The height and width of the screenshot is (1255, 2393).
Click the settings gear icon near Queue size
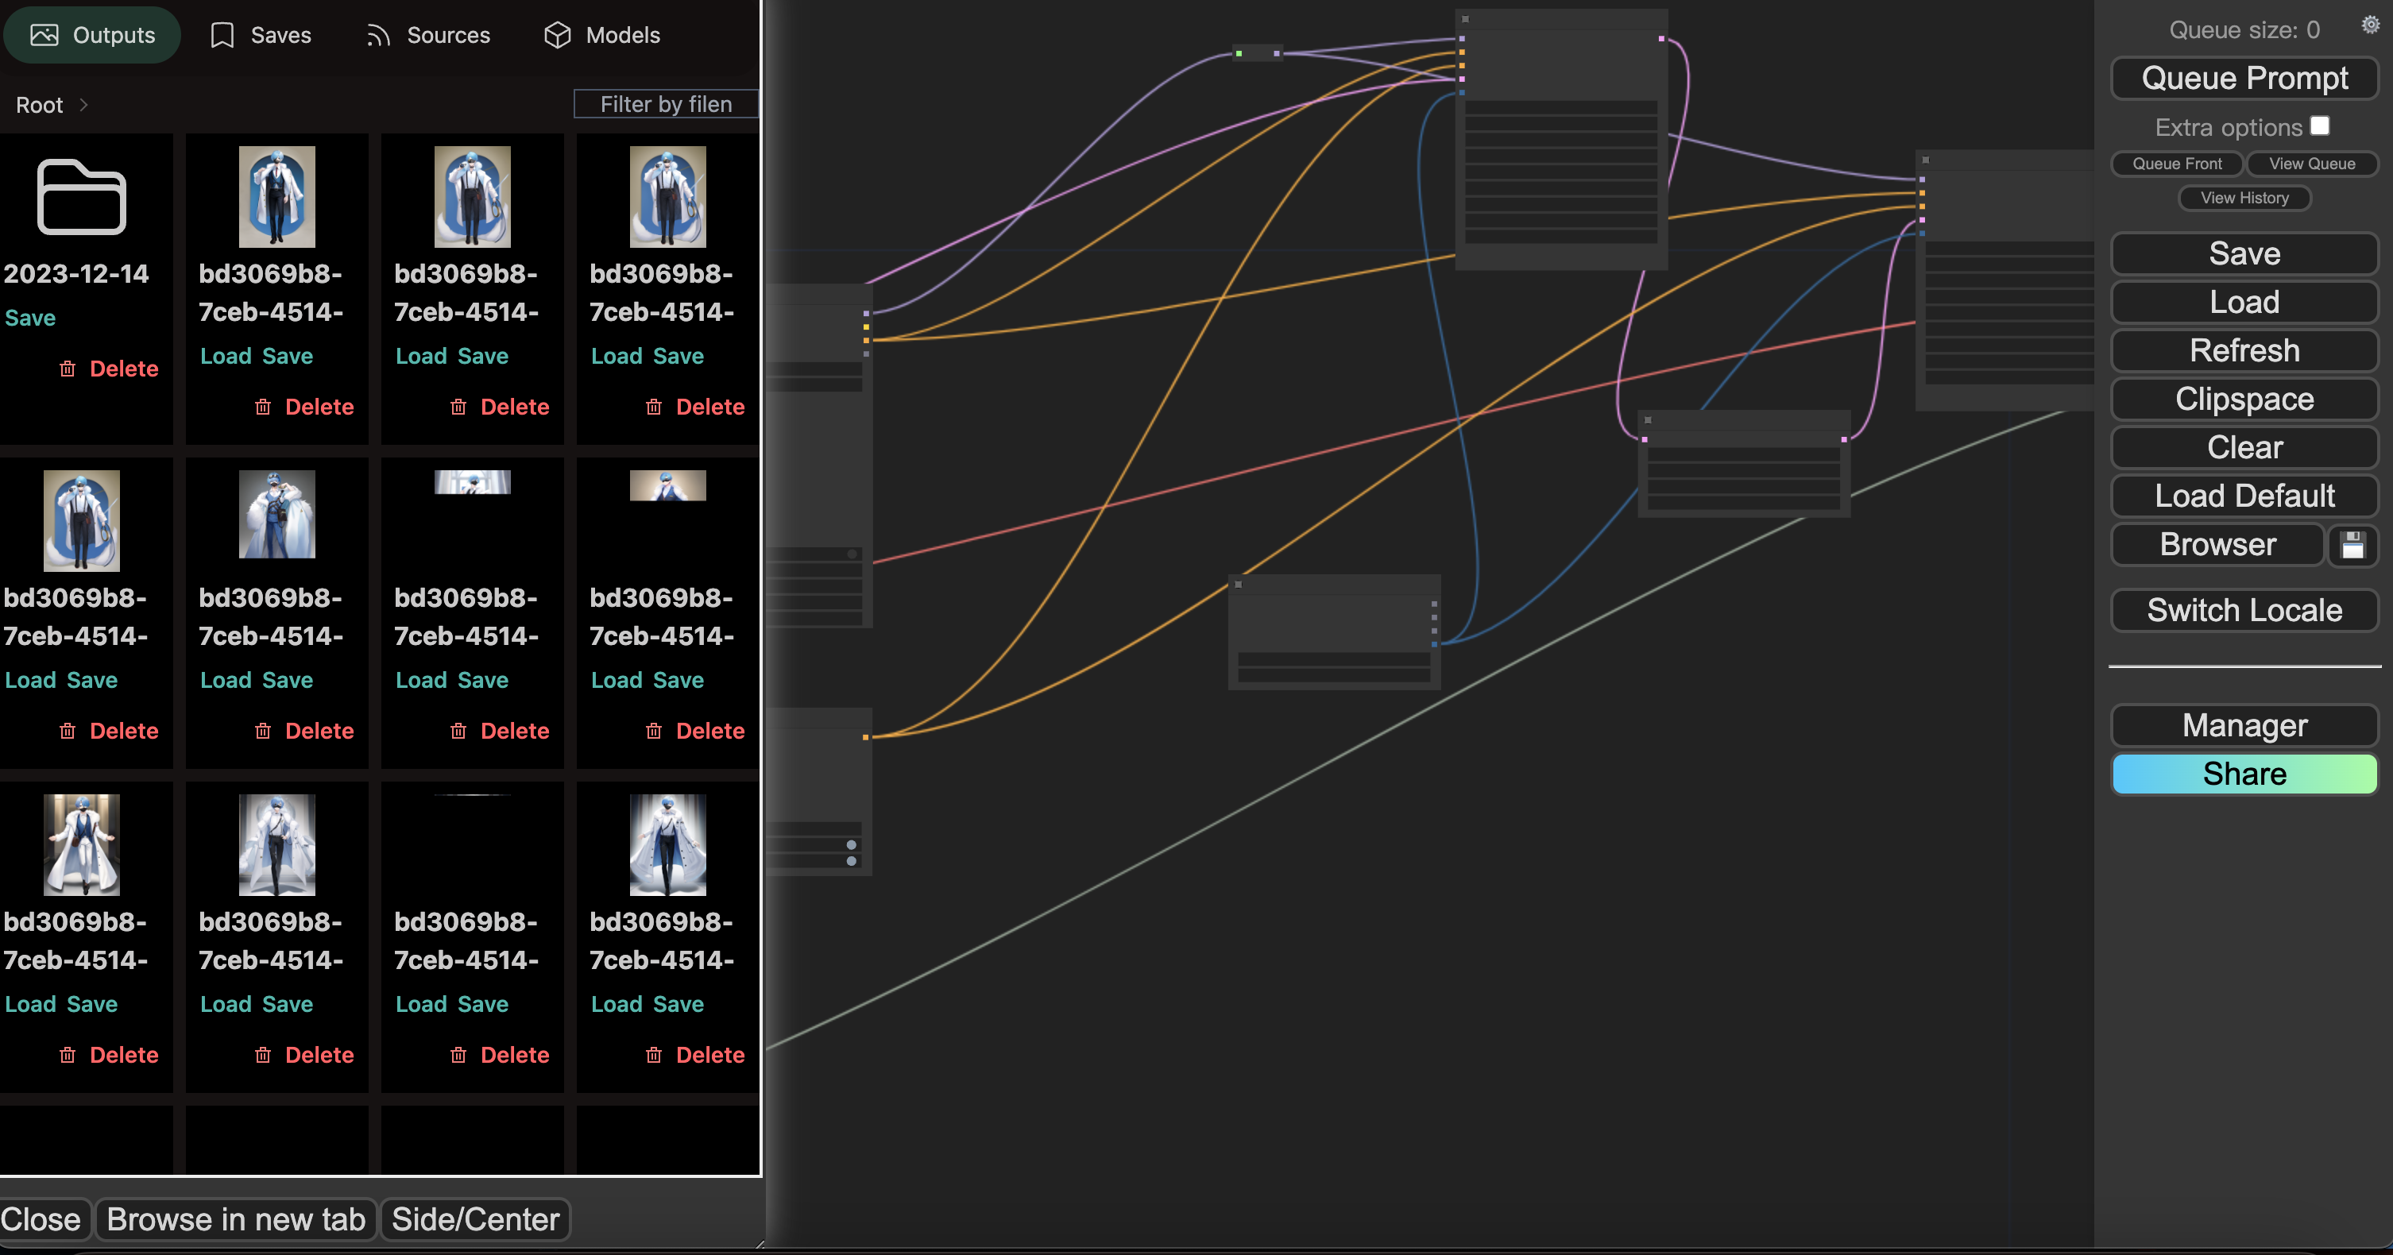pos(2370,25)
